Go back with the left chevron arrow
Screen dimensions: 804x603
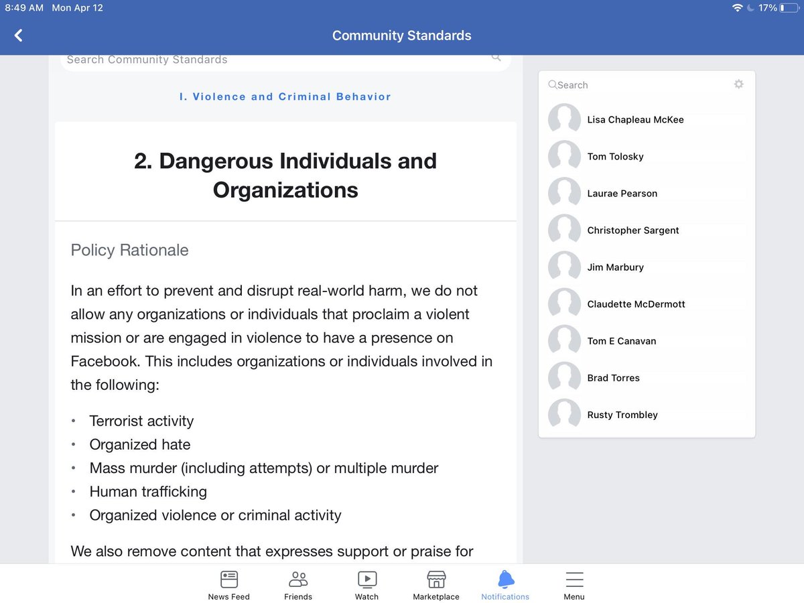pyautogui.click(x=18, y=36)
